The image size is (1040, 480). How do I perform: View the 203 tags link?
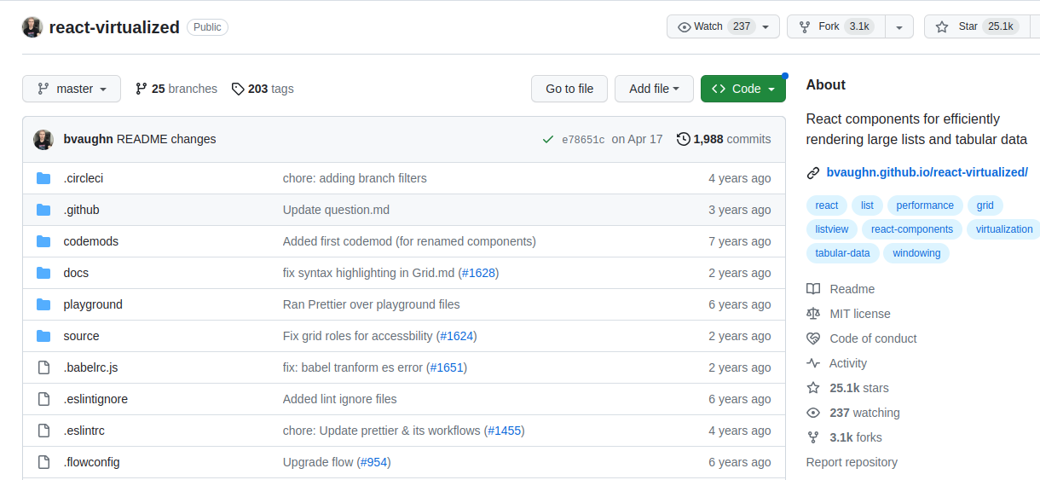(x=263, y=89)
